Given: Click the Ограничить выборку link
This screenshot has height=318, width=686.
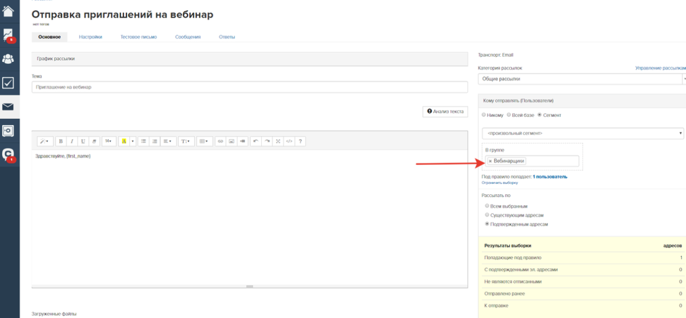Looking at the screenshot, I should (500, 183).
